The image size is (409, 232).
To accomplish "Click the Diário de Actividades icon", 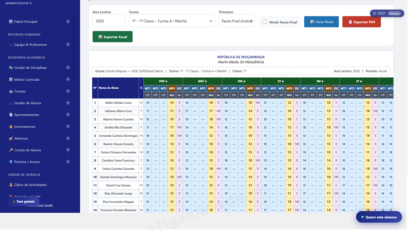I will click(x=11, y=185).
